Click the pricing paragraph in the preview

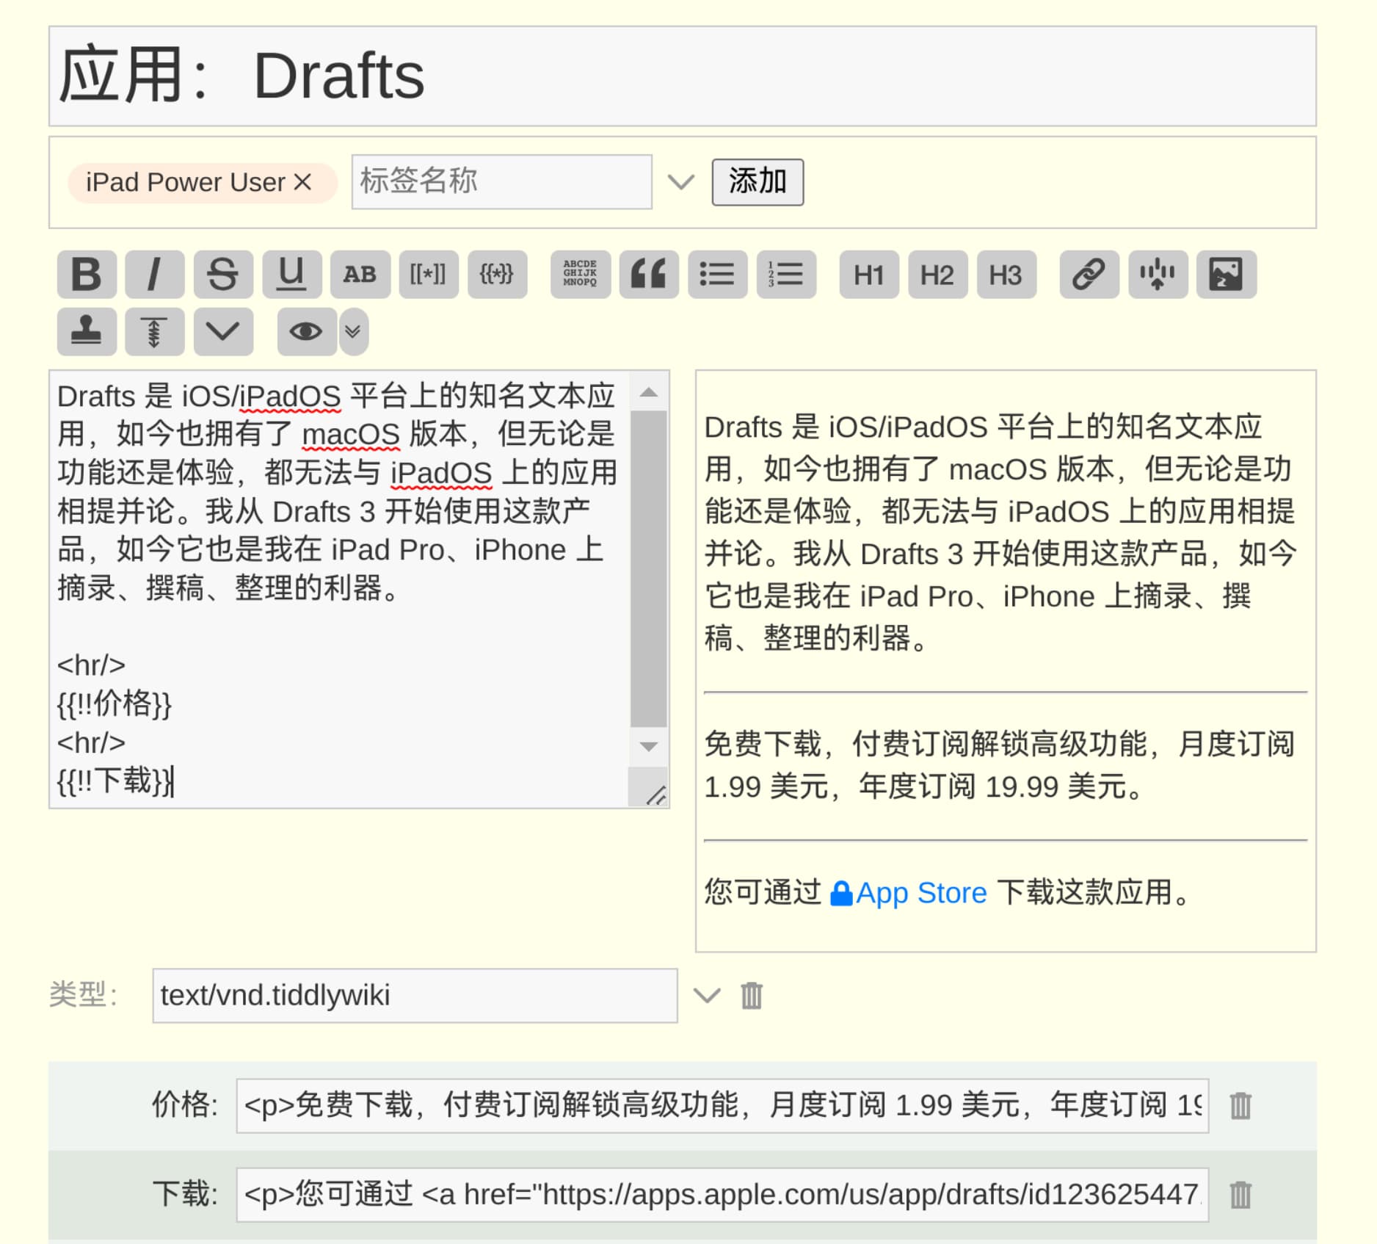(1000, 765)
